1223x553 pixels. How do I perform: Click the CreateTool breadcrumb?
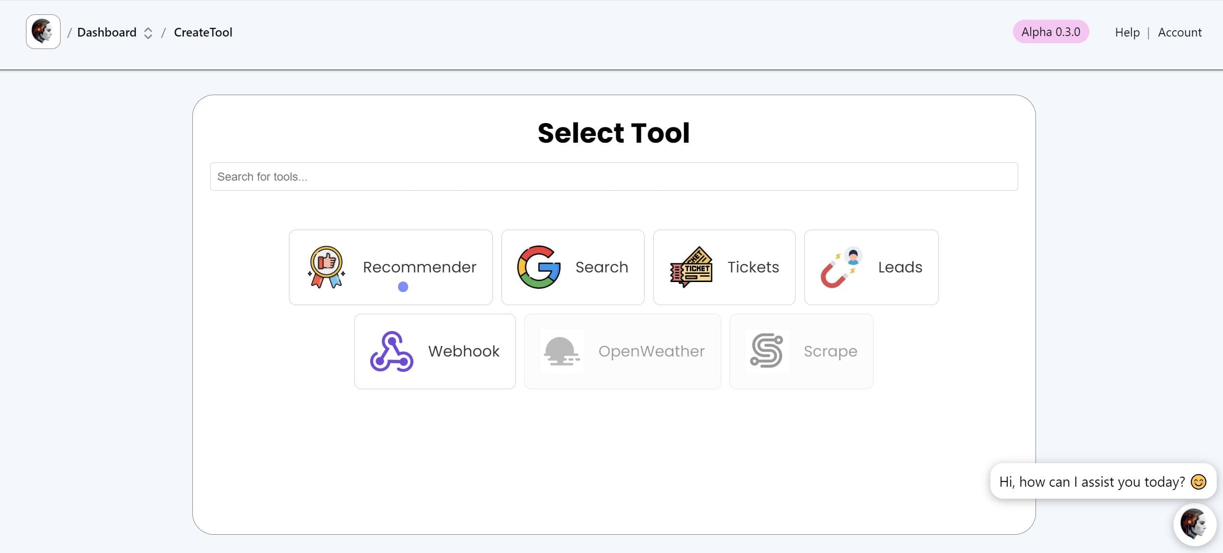pyautogui.click(x=203, y=32)
